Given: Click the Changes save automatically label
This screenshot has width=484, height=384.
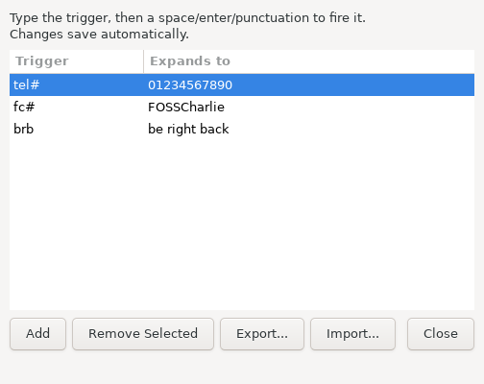Looking at the screenshot, I should [99, 35].
